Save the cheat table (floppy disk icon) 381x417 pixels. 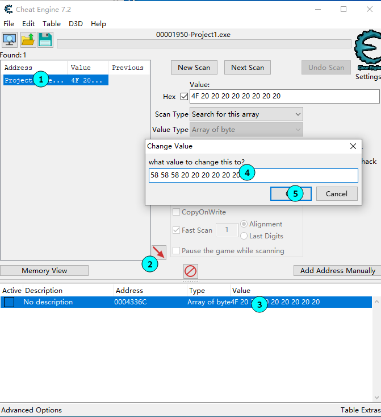(45, 40)
